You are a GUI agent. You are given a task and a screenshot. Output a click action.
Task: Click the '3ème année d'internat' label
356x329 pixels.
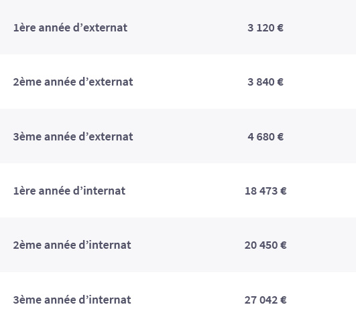click(72, 300)
